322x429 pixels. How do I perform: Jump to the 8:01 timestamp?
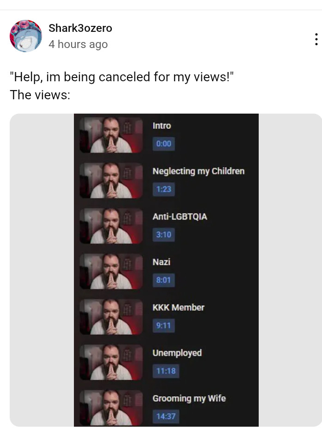coord(164,280)
